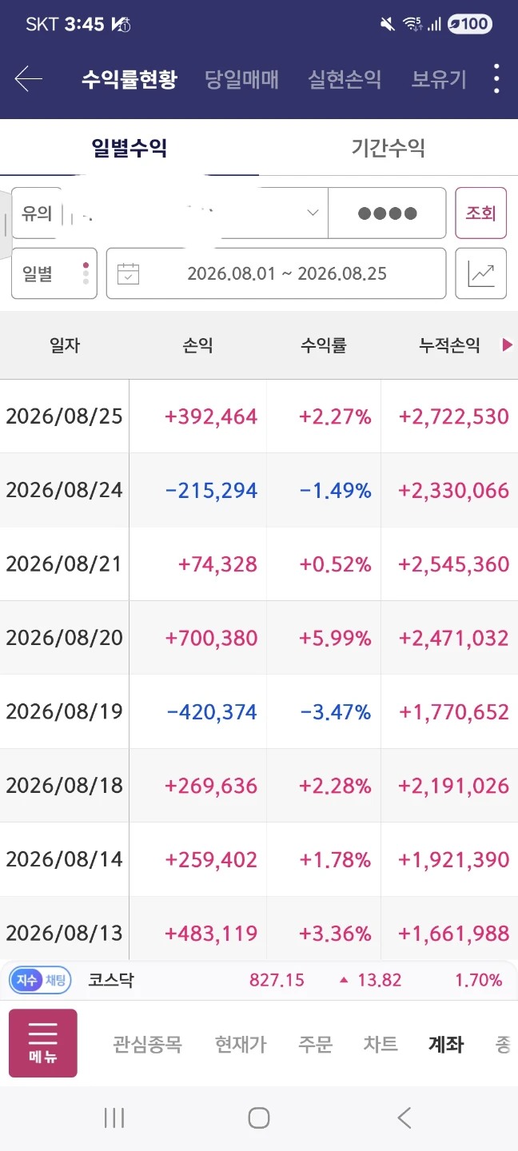Open the calendar date picker icon
The width and height of the screenshot is (518, 1151).
128,274
